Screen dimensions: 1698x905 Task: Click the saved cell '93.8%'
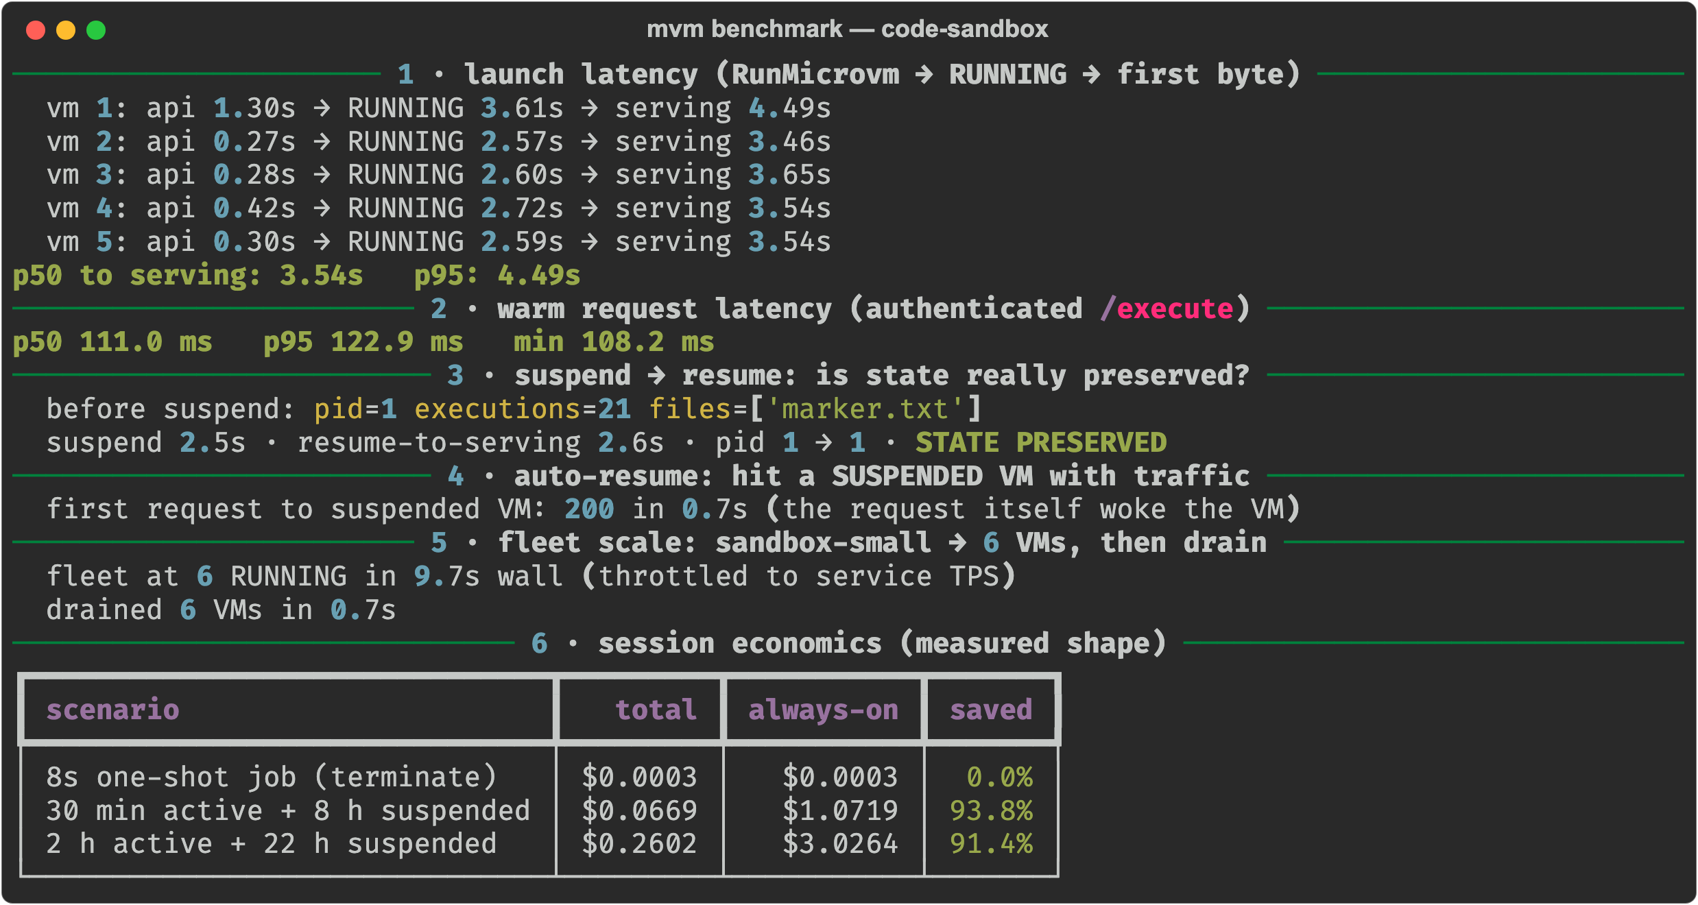pos(991,811)
